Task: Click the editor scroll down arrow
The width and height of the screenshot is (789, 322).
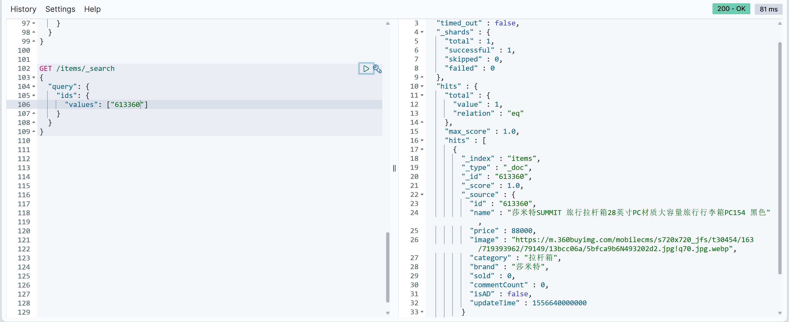Action: [x=388, y=313]
